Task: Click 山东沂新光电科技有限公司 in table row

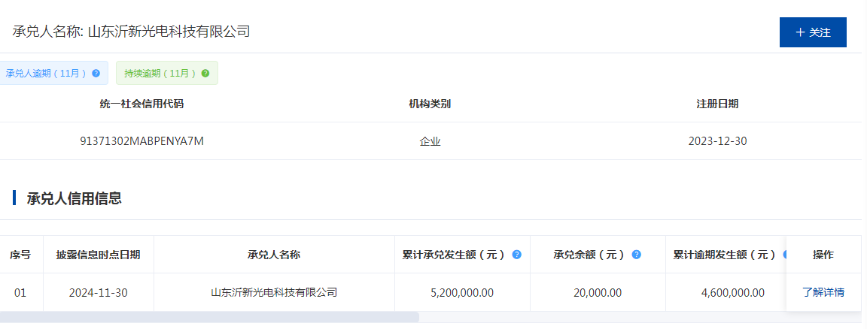Action: point(274,292)
